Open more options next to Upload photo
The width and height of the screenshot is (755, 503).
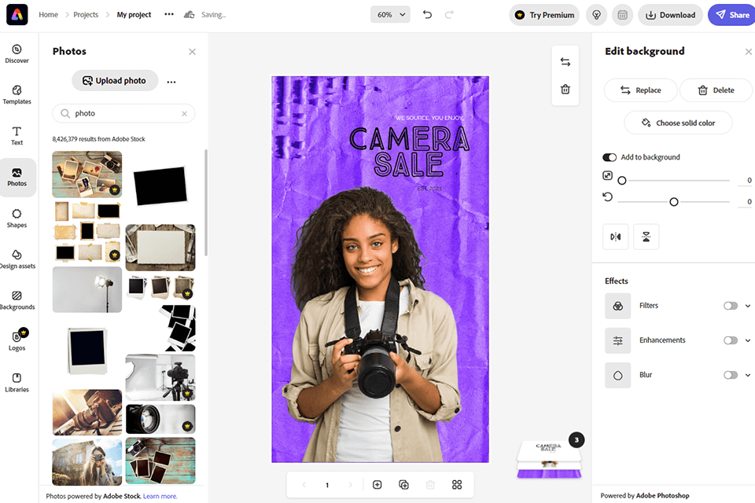pyautogui.click(x=171, y=82)
